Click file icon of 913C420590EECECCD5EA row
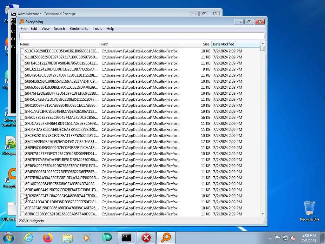This screenshot has height=244, width=325. point(22,51)
